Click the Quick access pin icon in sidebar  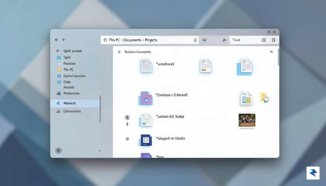coord(58,51)
